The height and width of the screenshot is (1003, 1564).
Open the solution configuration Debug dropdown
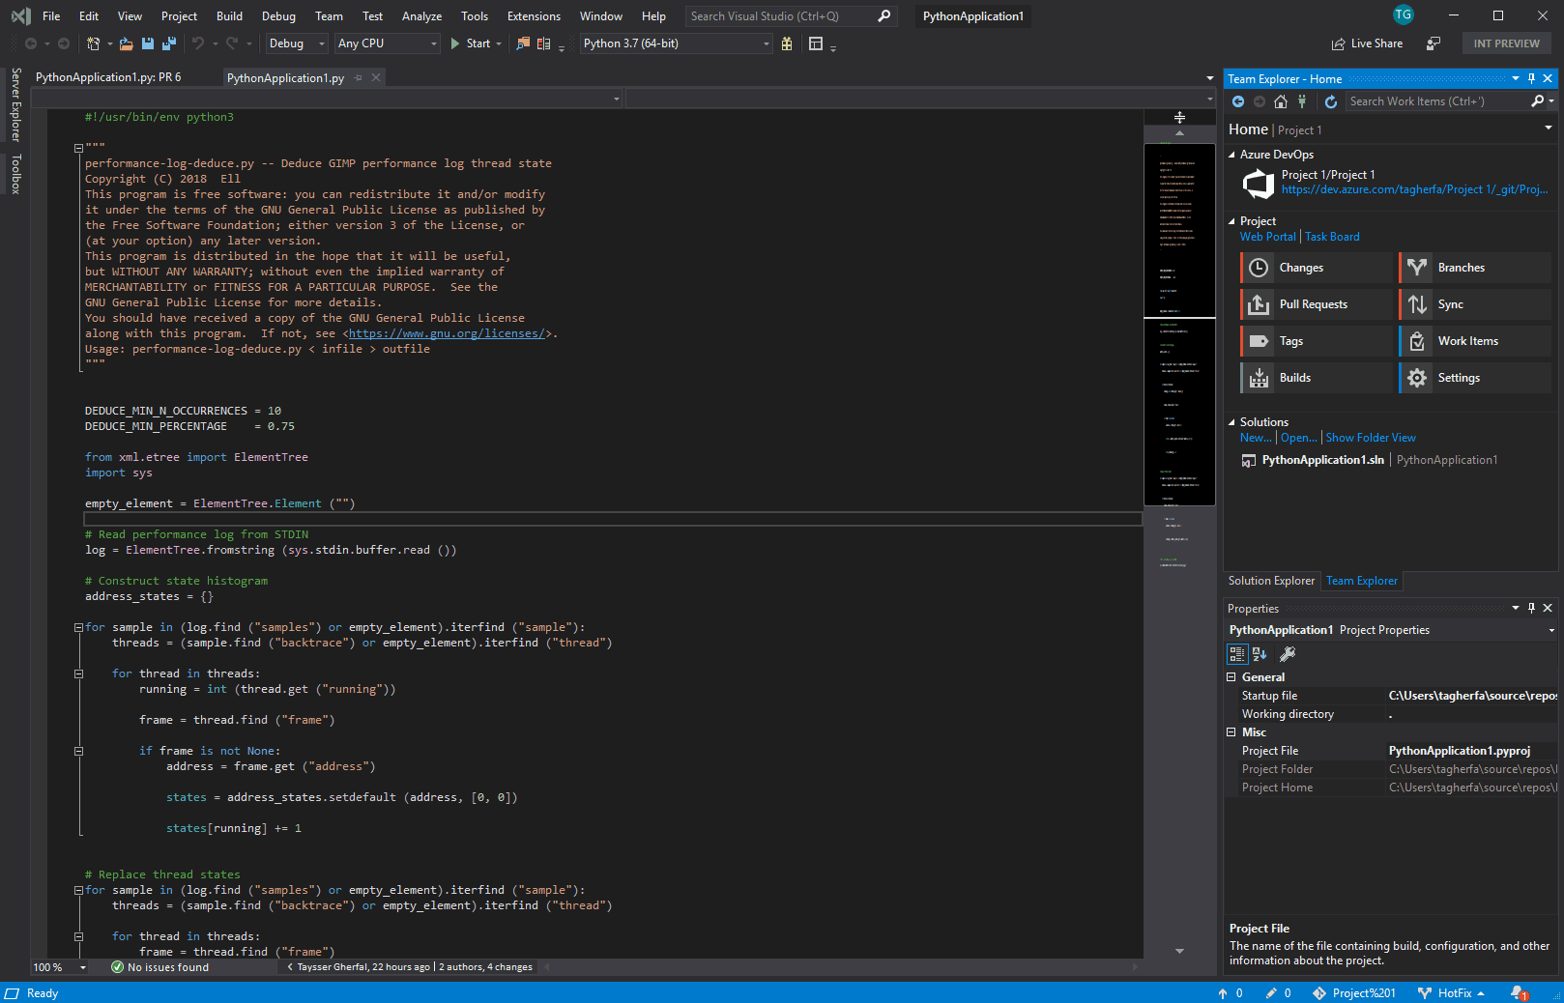pyautogui.click(x=319, y=43)
